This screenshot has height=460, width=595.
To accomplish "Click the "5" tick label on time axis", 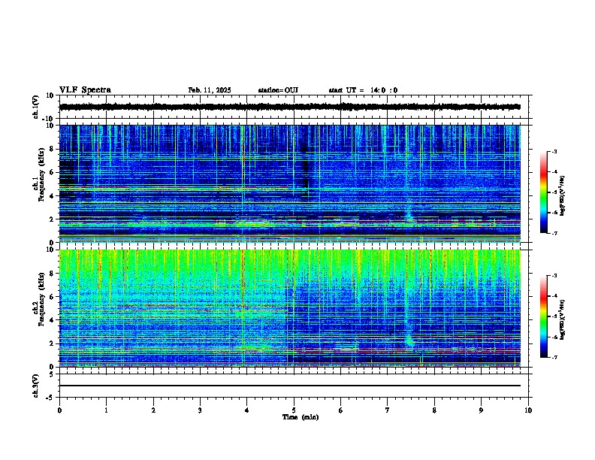I will 294,410.
